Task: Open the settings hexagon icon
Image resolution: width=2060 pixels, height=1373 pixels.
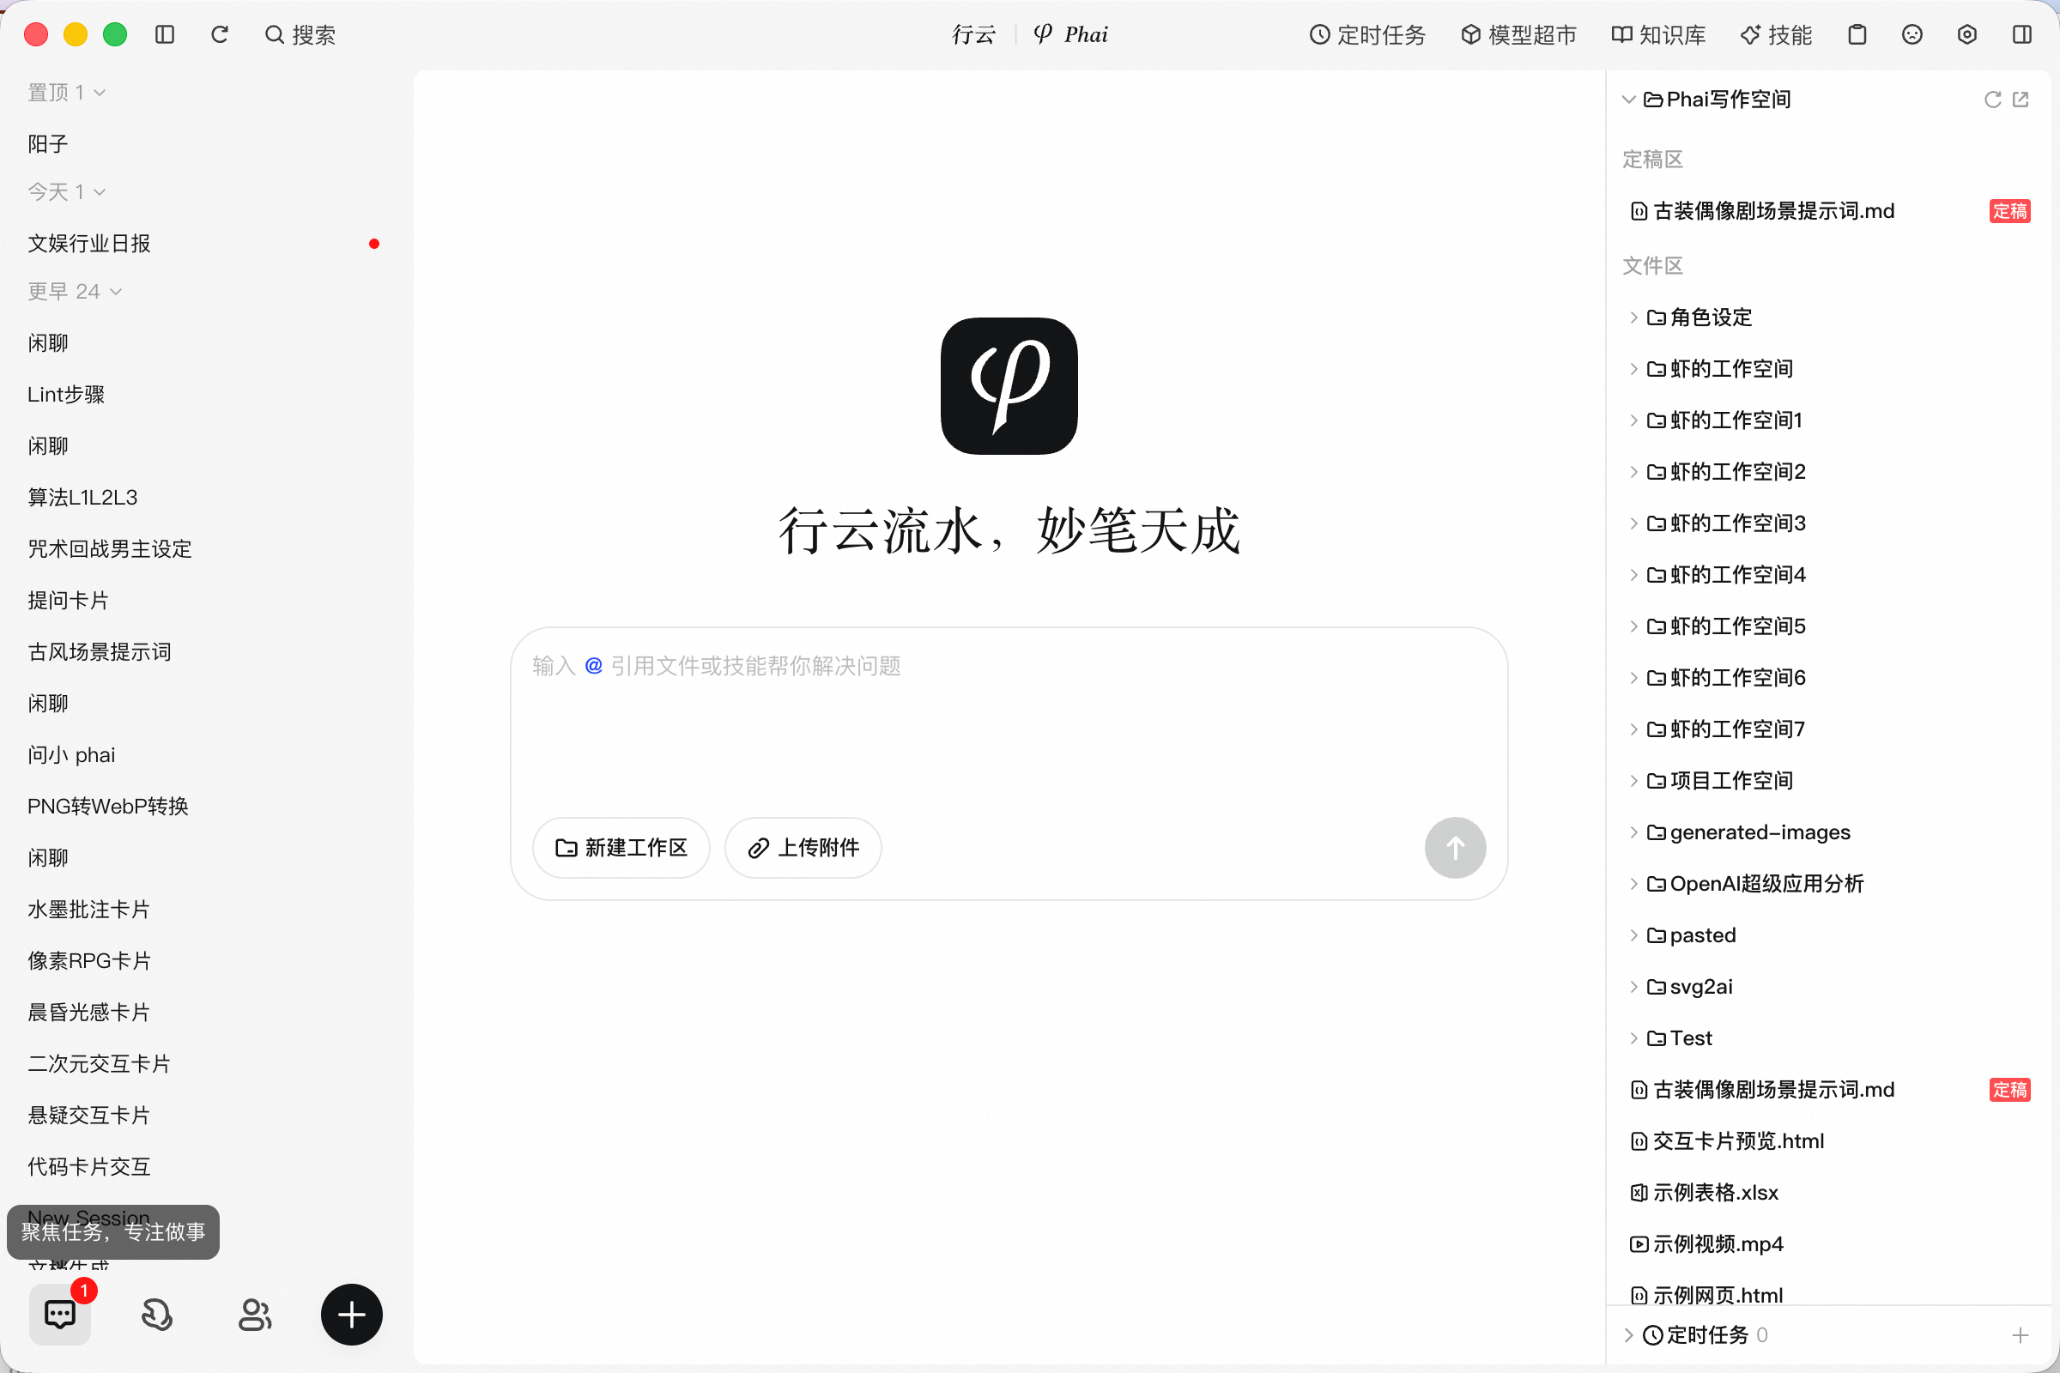Action: (x=1967, y=35)
